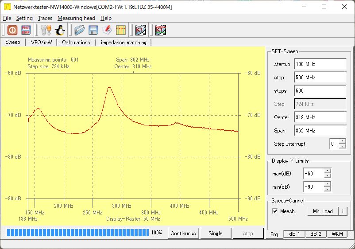Click the "Center: 319 MHz" header text
355x249 pixels.
click(x=133, y=66)
